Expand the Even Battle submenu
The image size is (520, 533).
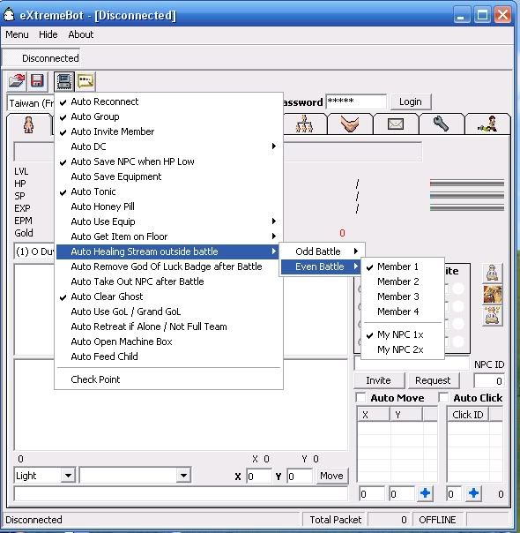pyautogui.click(x=322, y=266)
